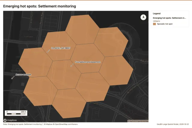
Task: Click the north arrow compass icon
Action: click(143, 17)
